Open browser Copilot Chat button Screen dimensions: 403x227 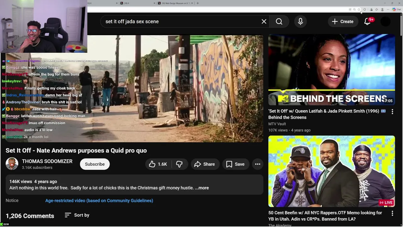pos(396,9)
